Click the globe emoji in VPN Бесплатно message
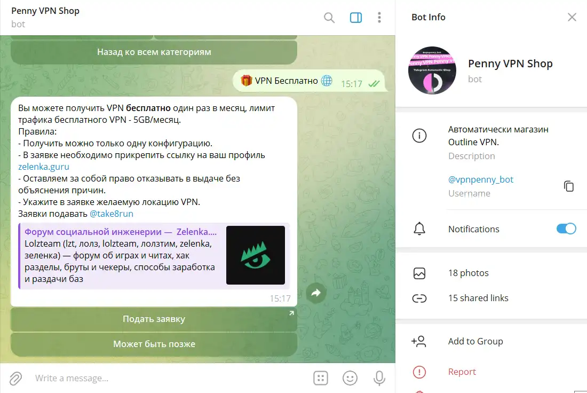Image resolution: width=587 pixels, height=393 pixels. (327, 81)
